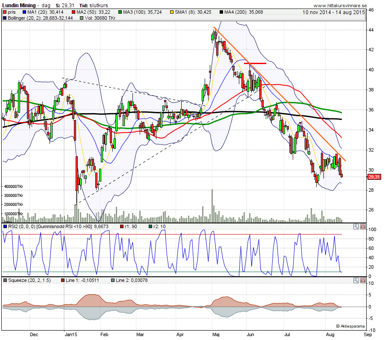The width and height of the screenshot is (385, 340).
Task: Click the 'S: 29,31' last price text
Action: pyautogui.click(x=65, y=6)
